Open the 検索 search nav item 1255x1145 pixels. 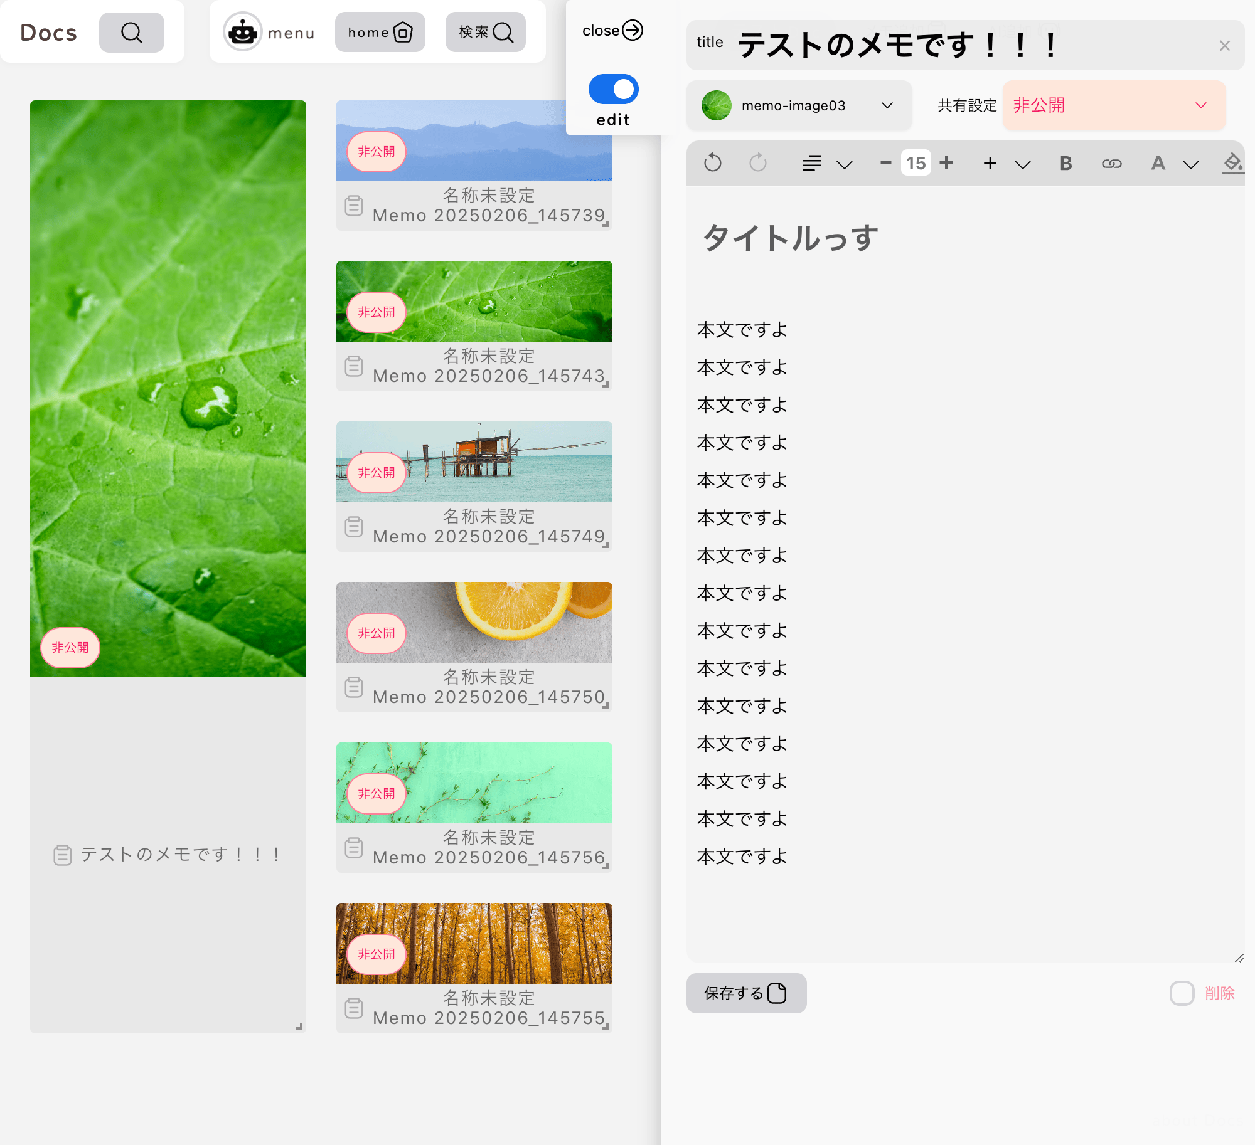[485, 32]
